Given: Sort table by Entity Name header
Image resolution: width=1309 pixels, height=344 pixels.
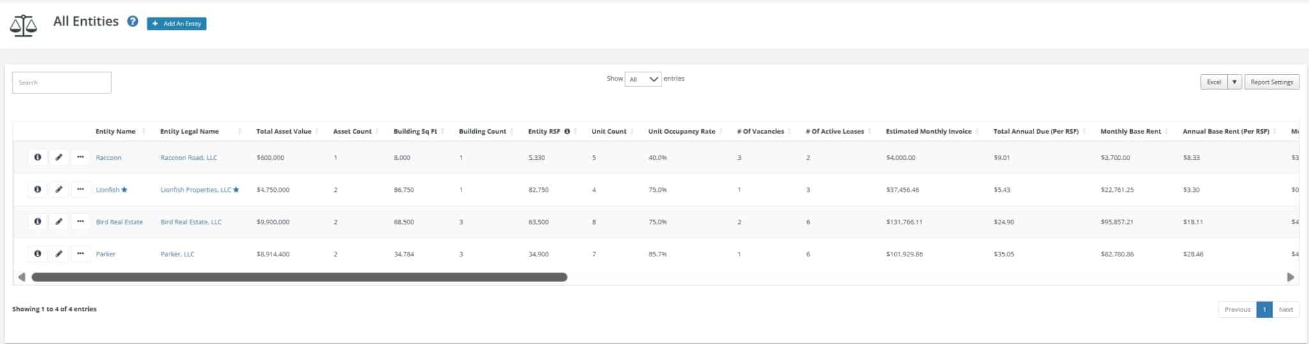Looking at the screenshot, I should 116,132.
